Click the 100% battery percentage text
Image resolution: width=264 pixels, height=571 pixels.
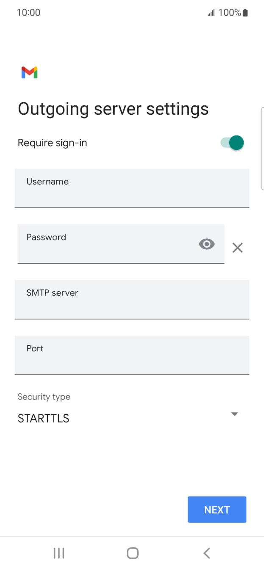point(230,12)
